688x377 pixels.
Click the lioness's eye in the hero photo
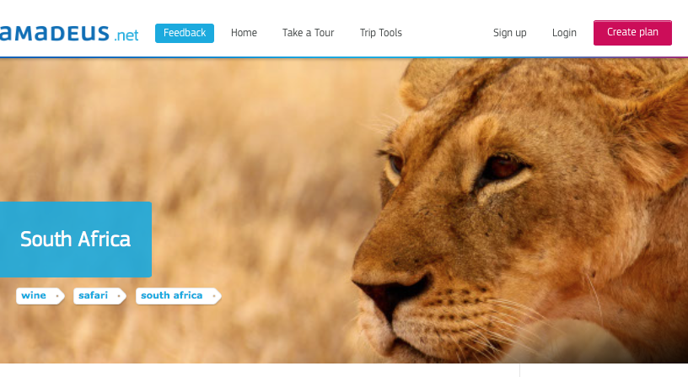pos(503,168)
